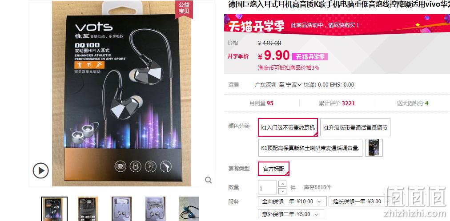Select 官方标配 package type
450x221 pixels.
(x=273, y=169)
